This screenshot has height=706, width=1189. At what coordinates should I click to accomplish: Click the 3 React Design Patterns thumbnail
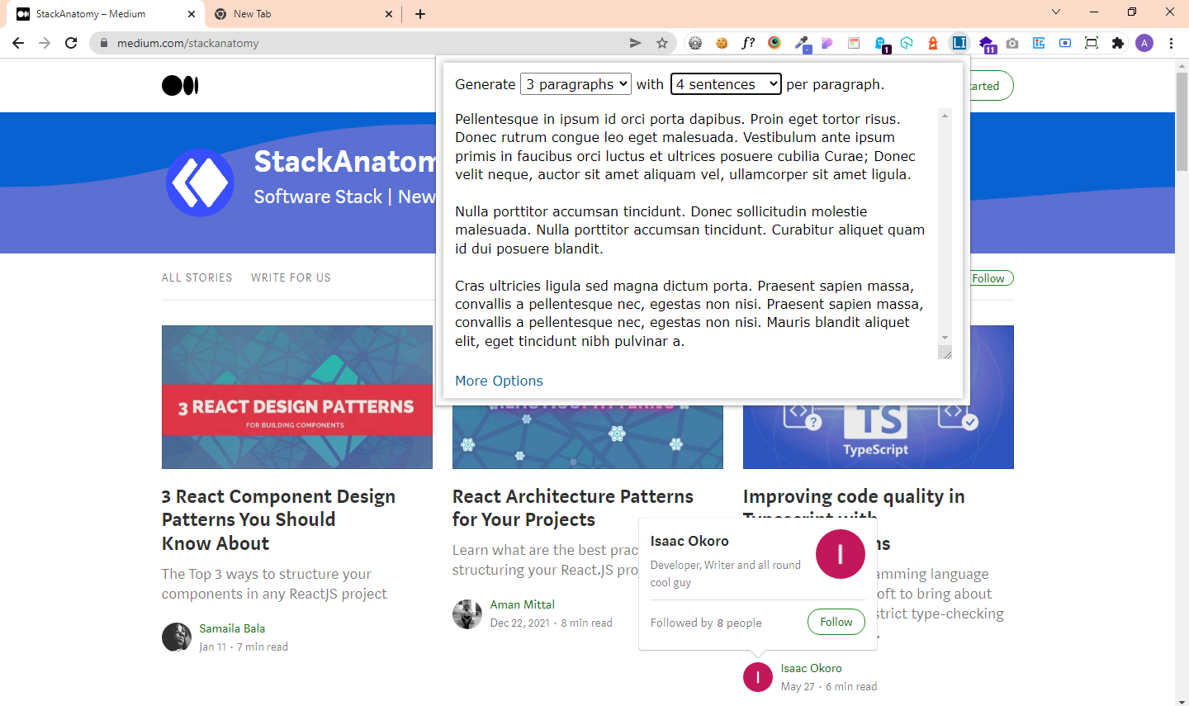297,397
